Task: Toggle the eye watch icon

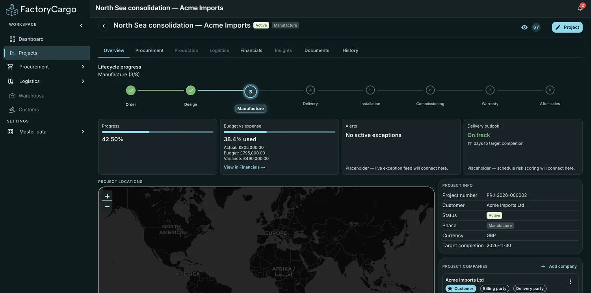Action: pos(524,27)
